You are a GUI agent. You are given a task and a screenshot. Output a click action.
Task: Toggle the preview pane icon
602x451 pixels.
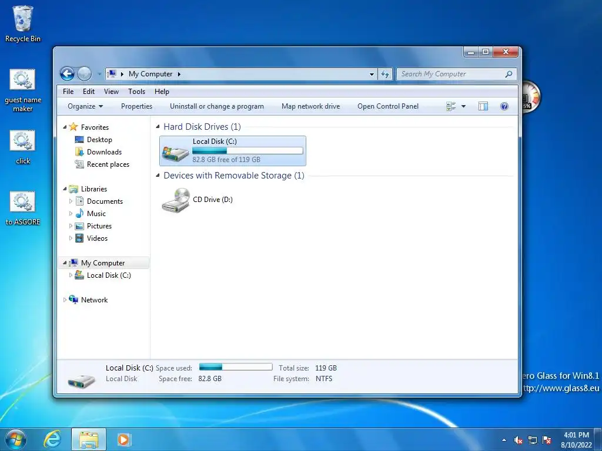(x=483, y=106)
